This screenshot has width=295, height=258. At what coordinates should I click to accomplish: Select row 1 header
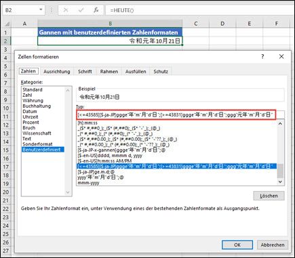coord(6,33)
